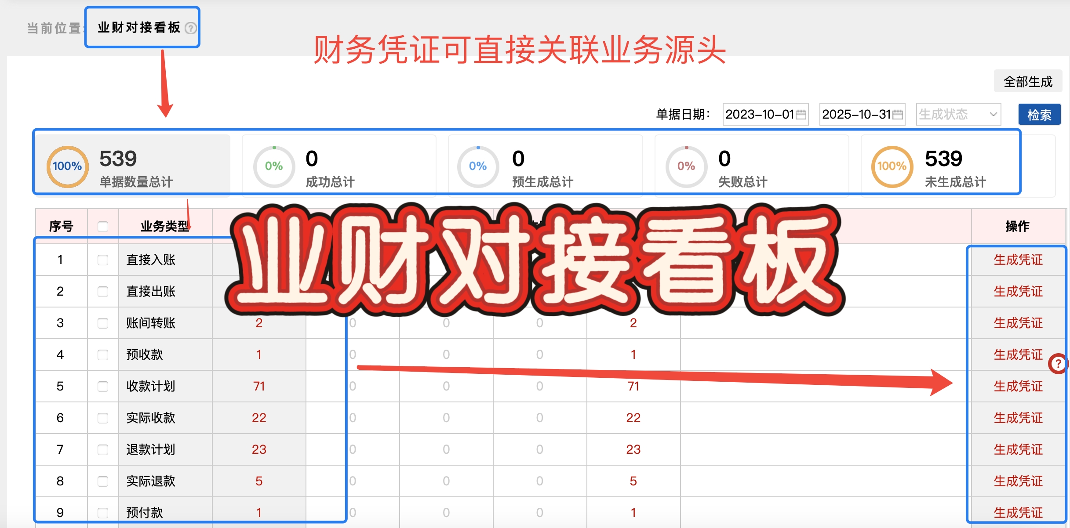Check the box for 账间转账 row
Viewport: 1070px width, 528px height.
coord(103,323)
